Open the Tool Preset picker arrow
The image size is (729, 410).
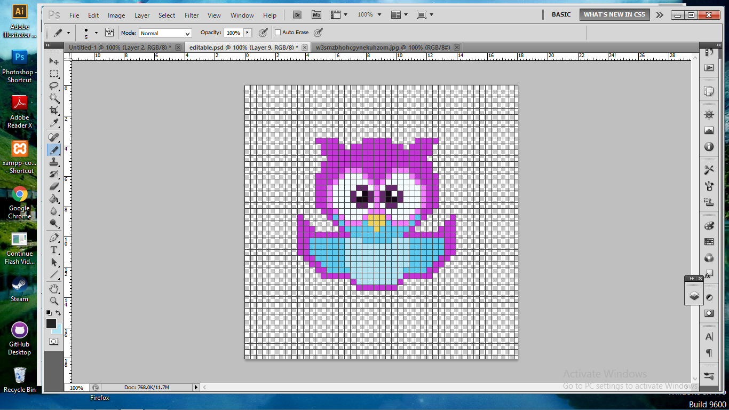tap(68, 33)
